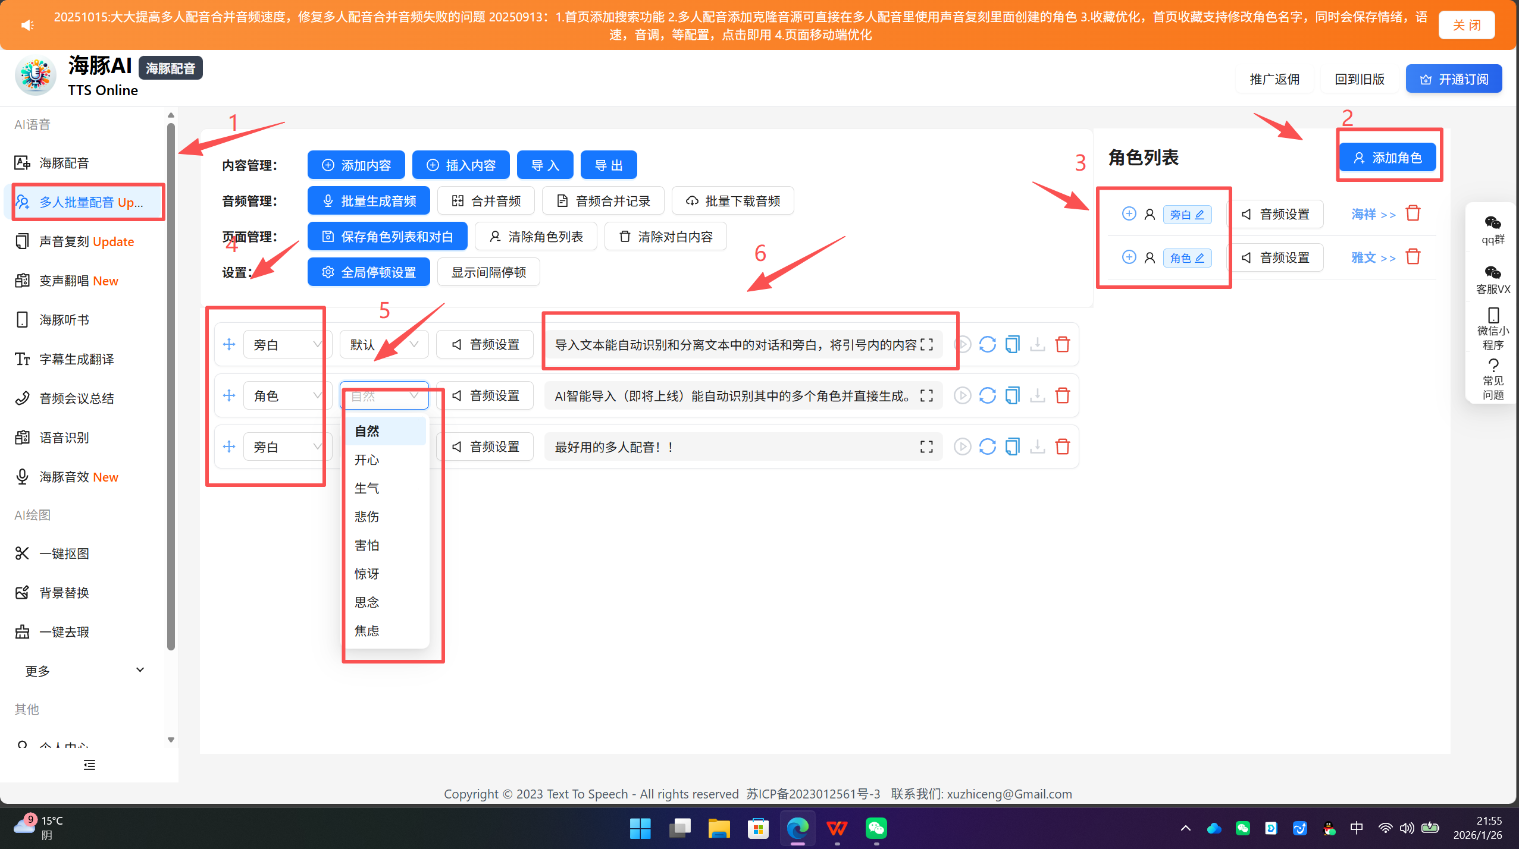This screenshot has height=849, width=1519.
Task: Regenerate audio for the 角色 row
Action: (x=987, y=395)
